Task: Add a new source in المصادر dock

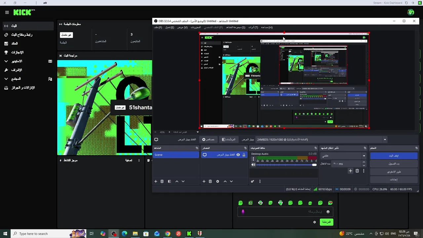Action: (204, 181)
